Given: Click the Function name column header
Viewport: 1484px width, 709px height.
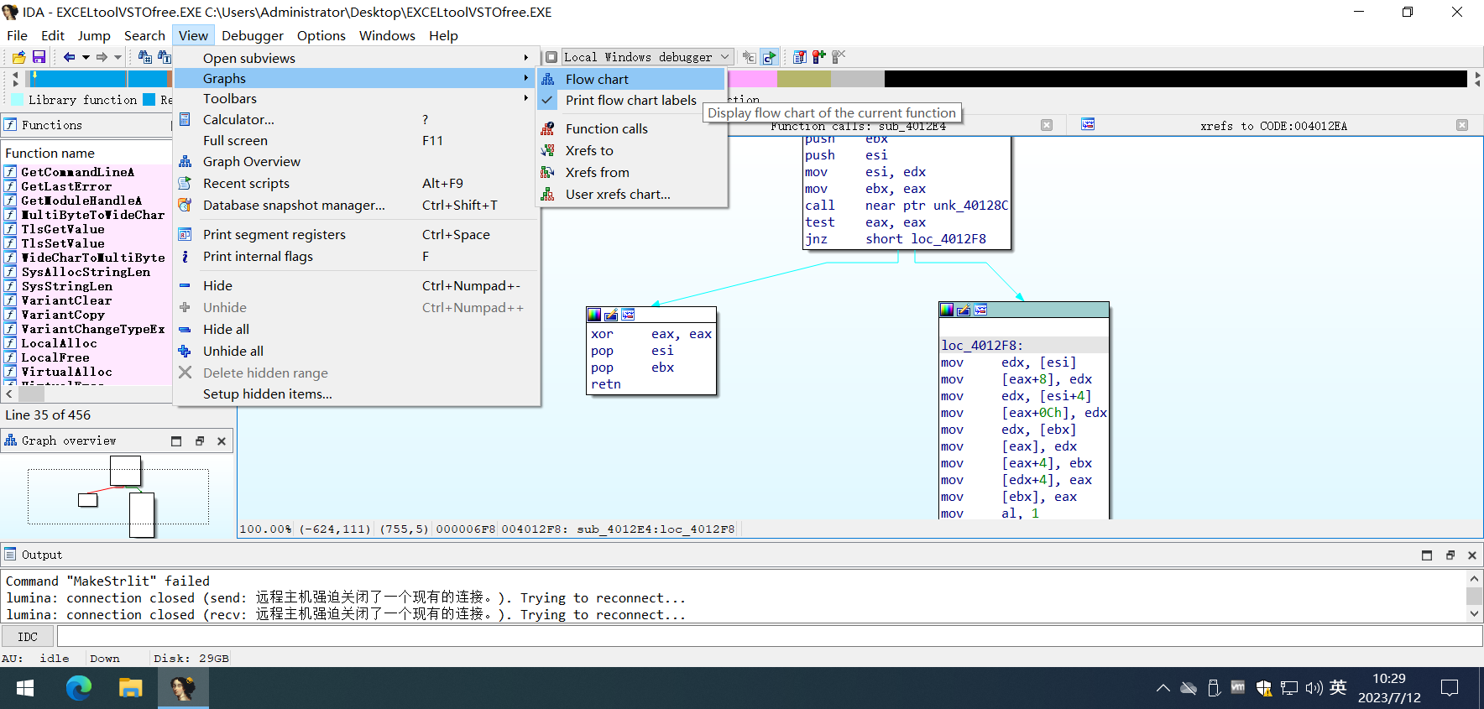Looking at the screenshot, I should [x=86, y=153].
